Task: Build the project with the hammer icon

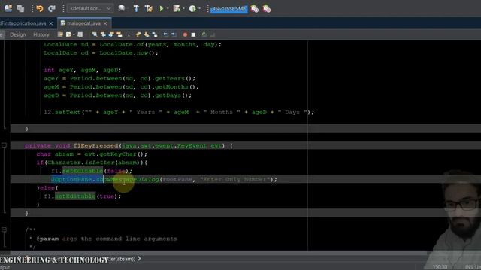Action: point(136,8)
